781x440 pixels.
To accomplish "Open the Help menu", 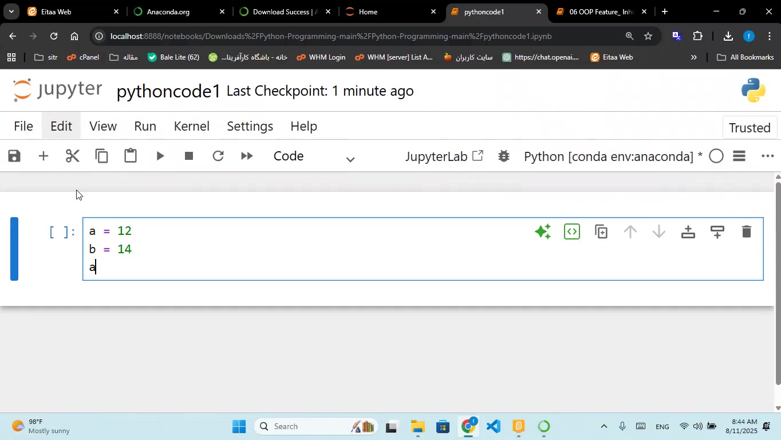I will point(303,126).
